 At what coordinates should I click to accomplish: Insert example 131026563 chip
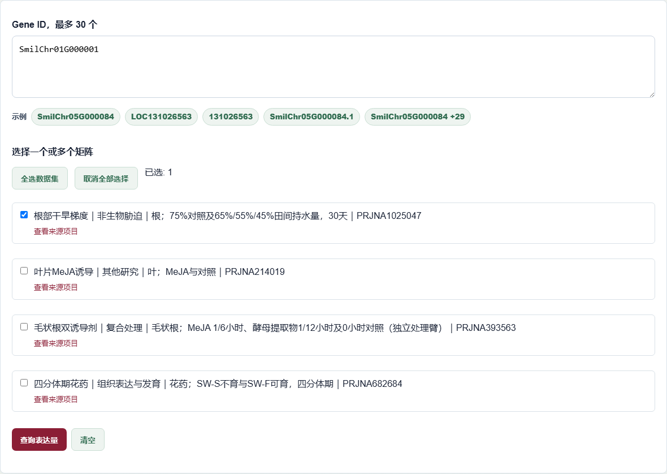(x=231, y=117)
